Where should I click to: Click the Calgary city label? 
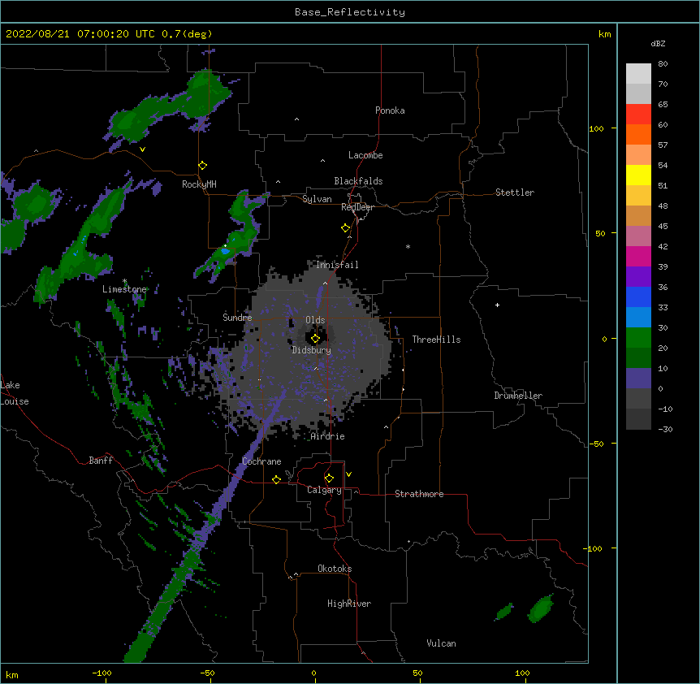[324, 490]
